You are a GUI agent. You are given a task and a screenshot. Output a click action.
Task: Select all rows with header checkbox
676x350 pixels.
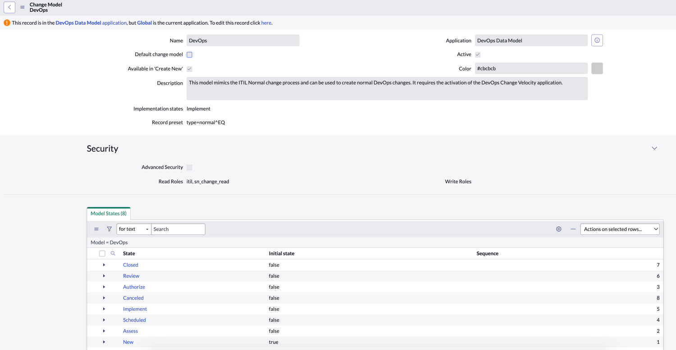coord(102,253)
